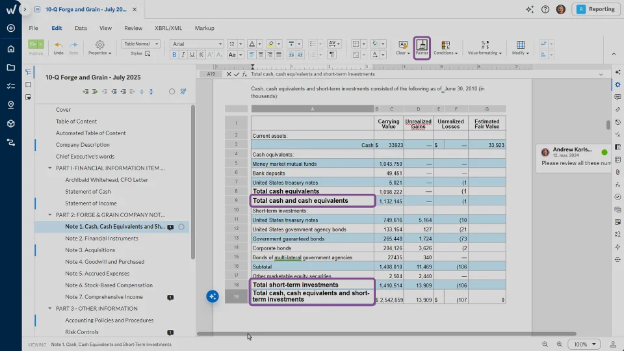
Task: Toggle bold formatting
Action: [x=174, y=55]
